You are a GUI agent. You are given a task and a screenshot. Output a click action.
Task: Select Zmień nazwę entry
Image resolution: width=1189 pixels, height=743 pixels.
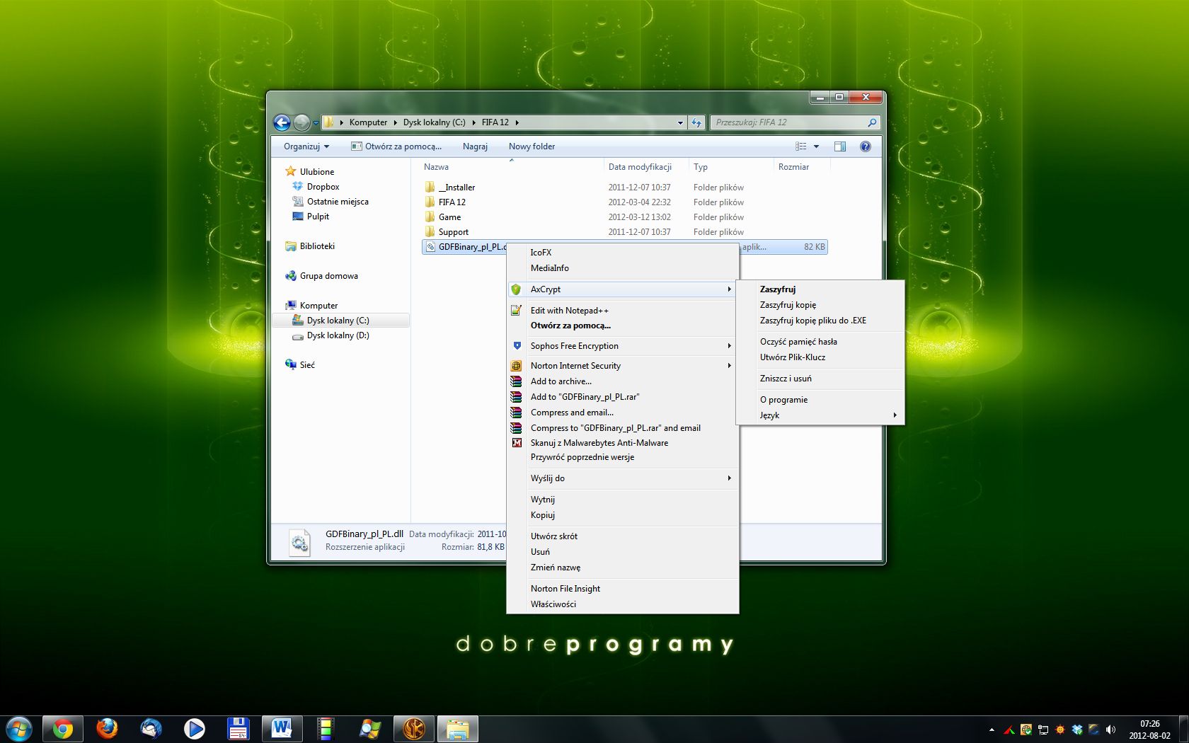[x=621, y=567]
